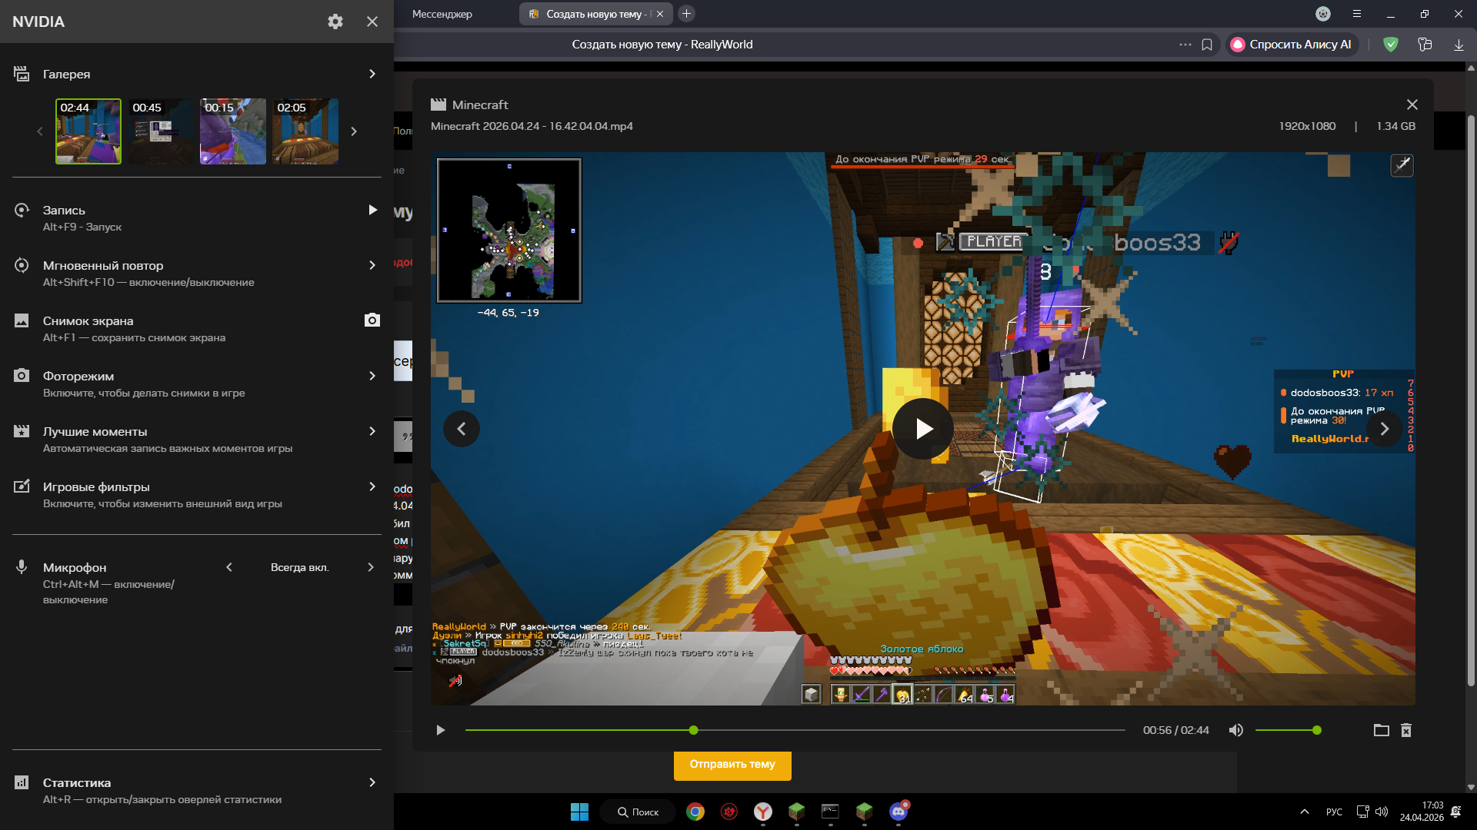1477x830 pixels.
Task: Bookmark the page in address bar
Action: pyautogui.click(x=1207, y=45)
